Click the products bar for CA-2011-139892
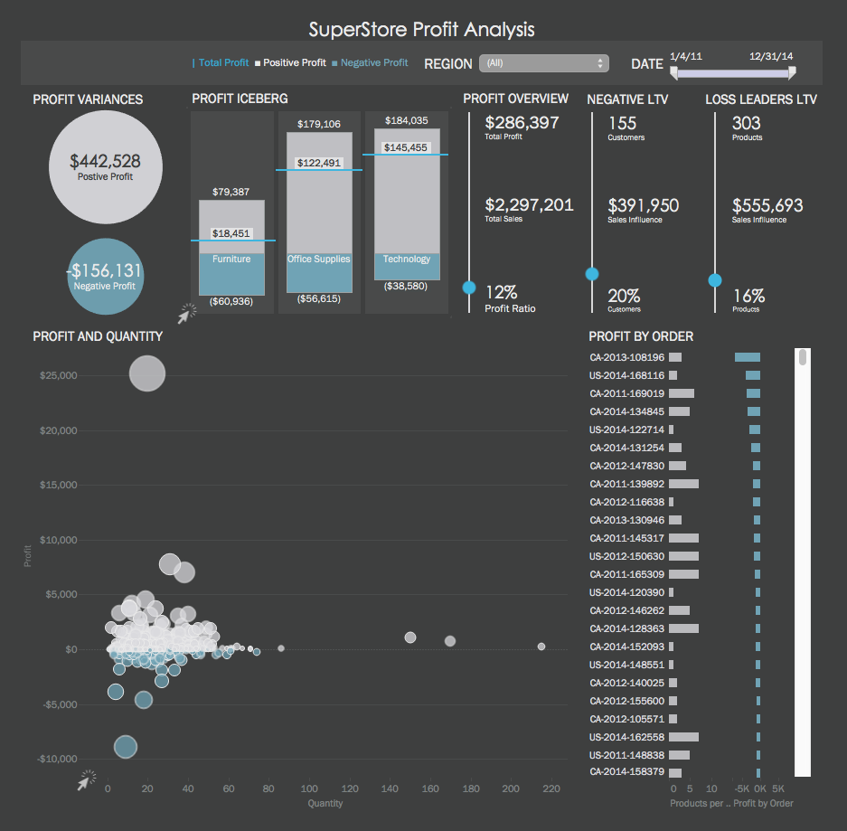 point(684,484)
